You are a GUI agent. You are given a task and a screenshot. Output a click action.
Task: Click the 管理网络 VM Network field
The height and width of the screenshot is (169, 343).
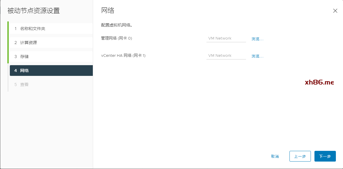point(226,38)
